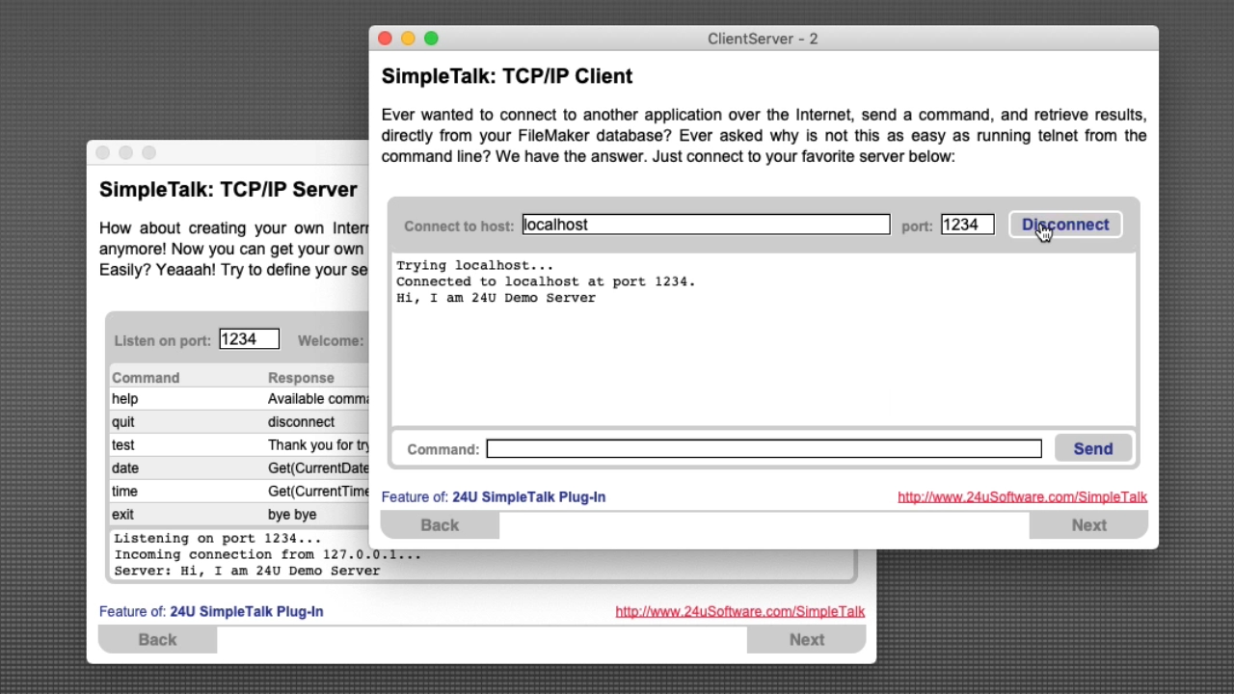Click Back on the client window

[440, 524]
